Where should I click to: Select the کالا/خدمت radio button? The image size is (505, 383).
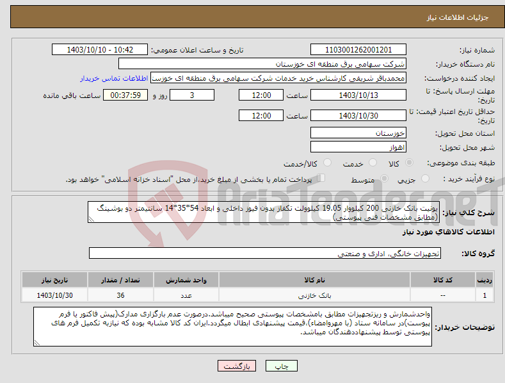pos(327,163)
